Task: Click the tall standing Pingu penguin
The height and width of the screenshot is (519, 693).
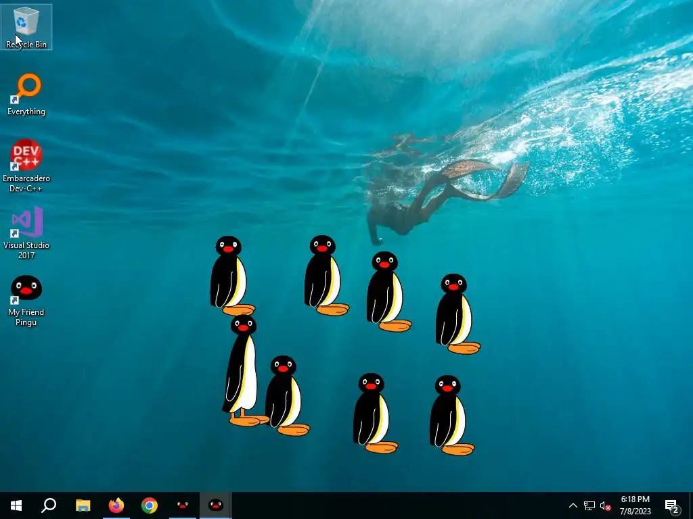Action: click(244, 371)
